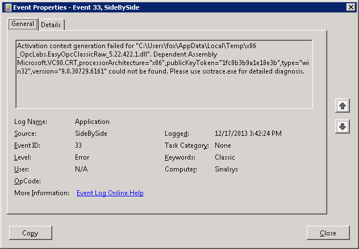The height and width of the screenshot is (249, 359).
Task: Click the down arrow for next event
Action: pos(342,127)
